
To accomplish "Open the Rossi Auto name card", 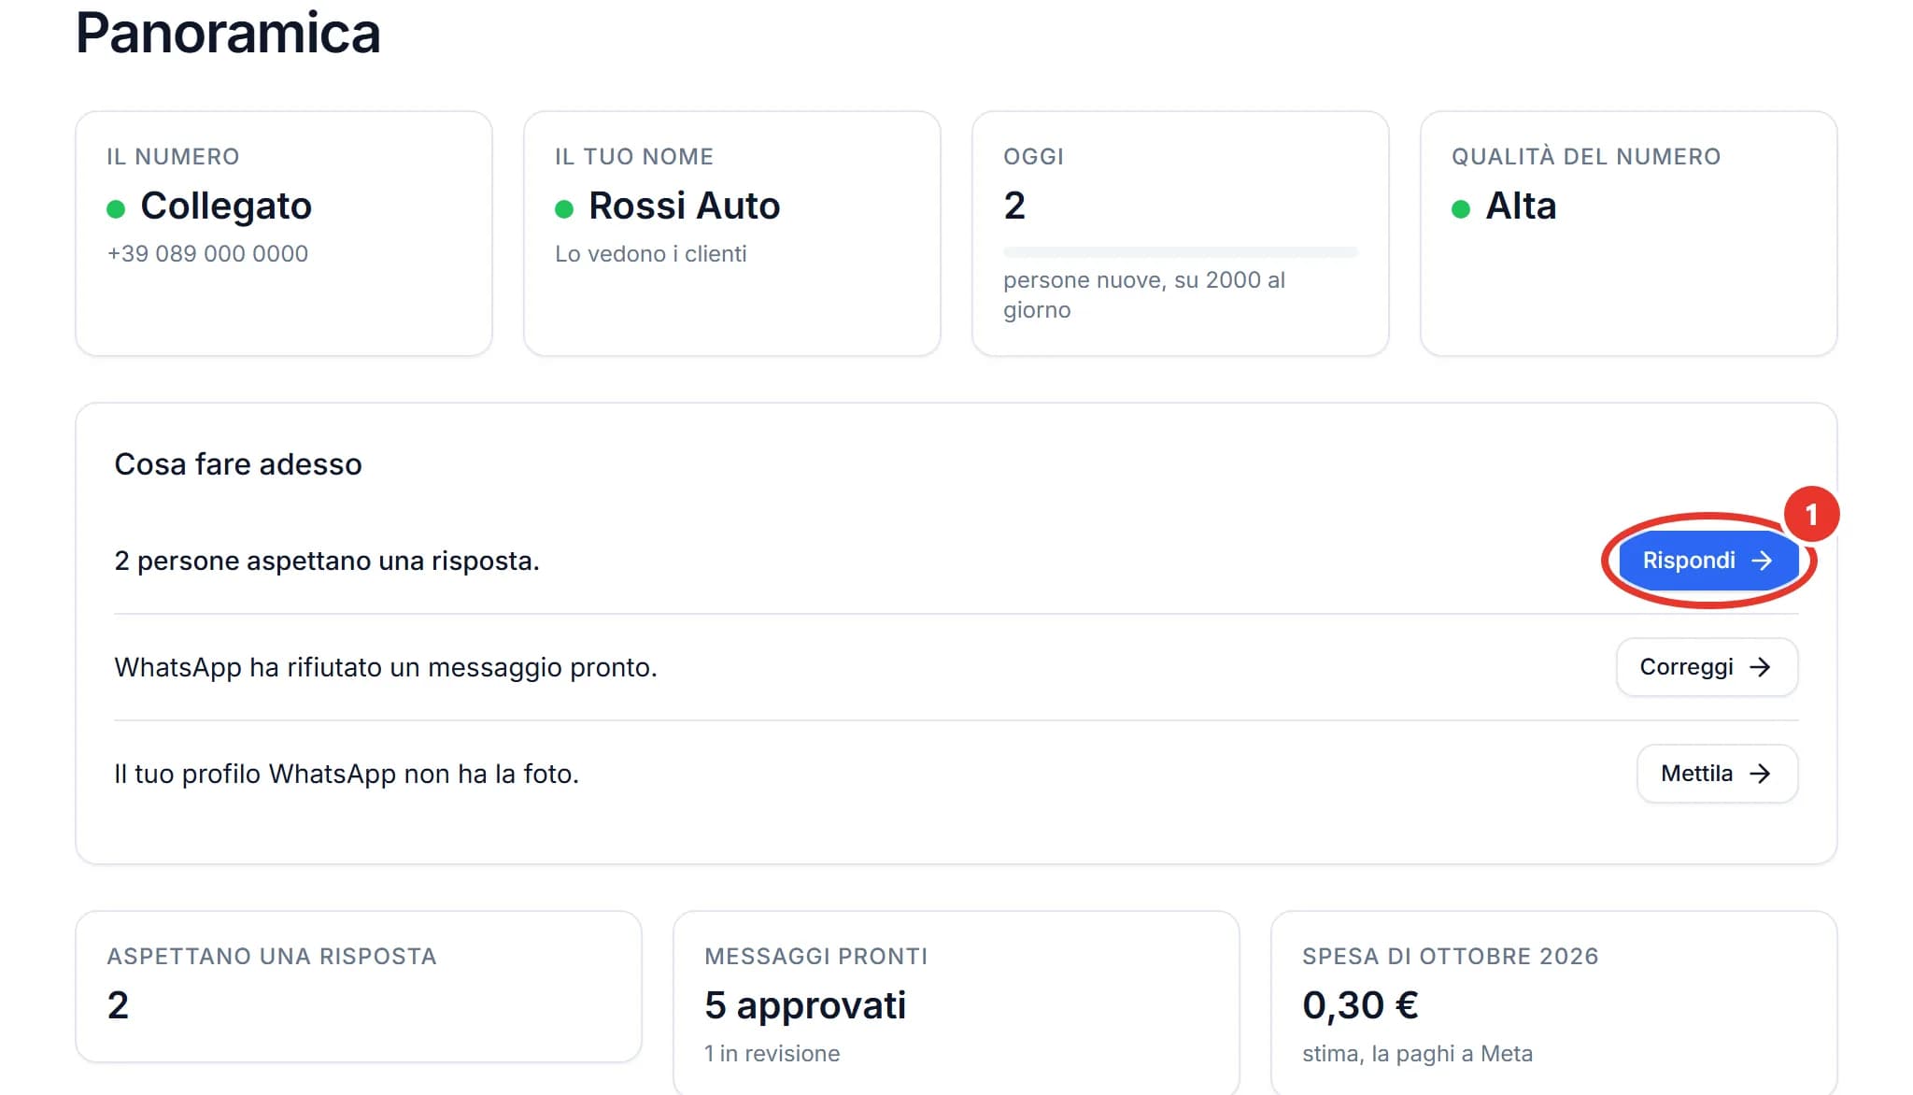I will [x=732, y=234].
